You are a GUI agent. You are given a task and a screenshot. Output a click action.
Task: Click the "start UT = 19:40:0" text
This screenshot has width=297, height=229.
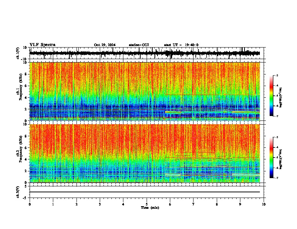point(181,45)
